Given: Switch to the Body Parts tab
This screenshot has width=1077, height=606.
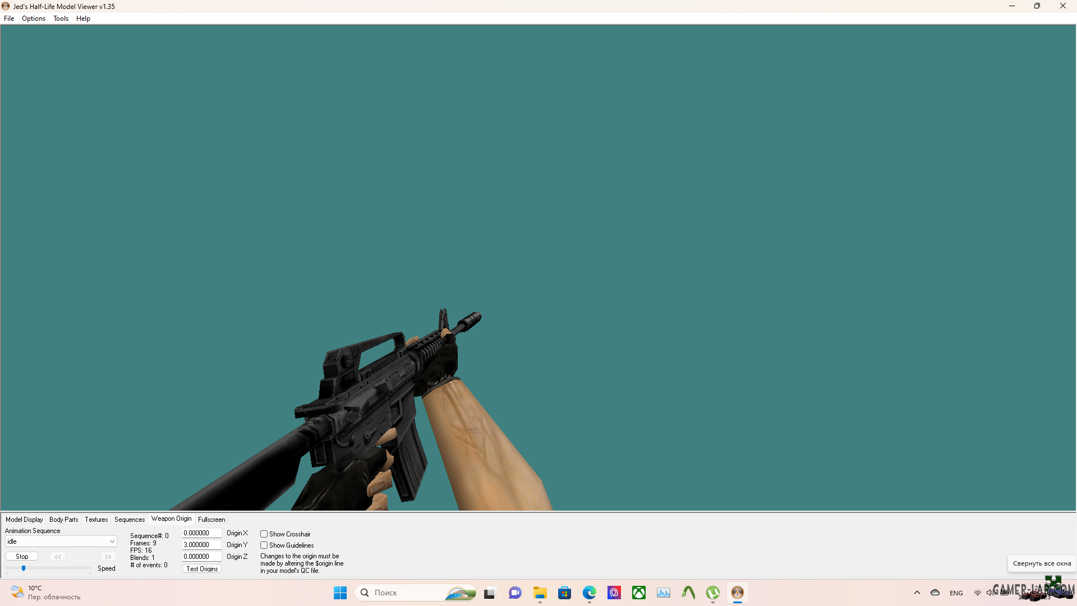Looking at the screenshot, I should [63, 520].
